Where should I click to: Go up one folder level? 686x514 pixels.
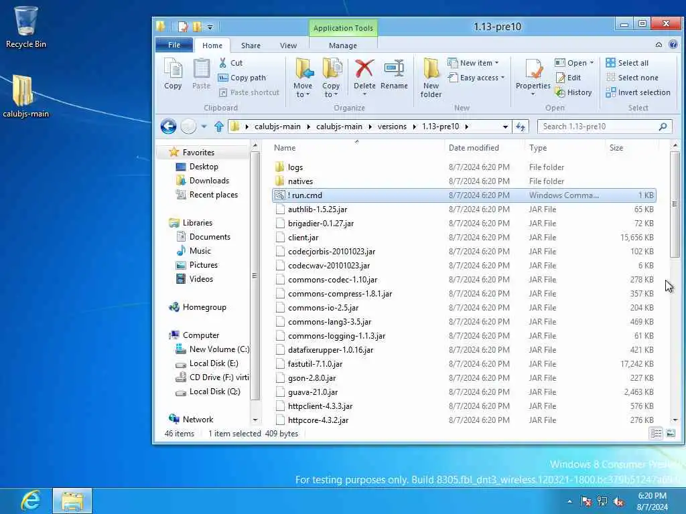click(219, 126)
